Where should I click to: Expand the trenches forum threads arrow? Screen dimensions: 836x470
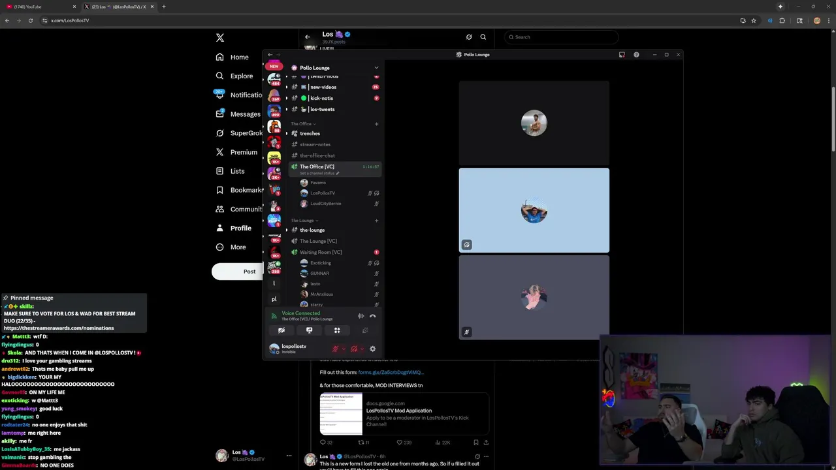[286, 133]
